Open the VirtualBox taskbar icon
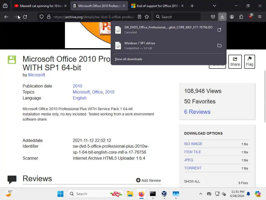 click(164, 194)
